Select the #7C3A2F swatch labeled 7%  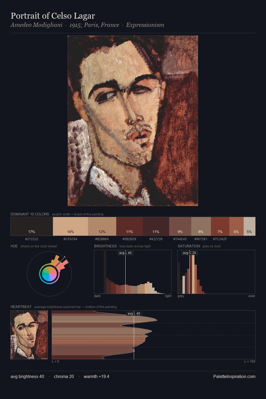point(220,226)
